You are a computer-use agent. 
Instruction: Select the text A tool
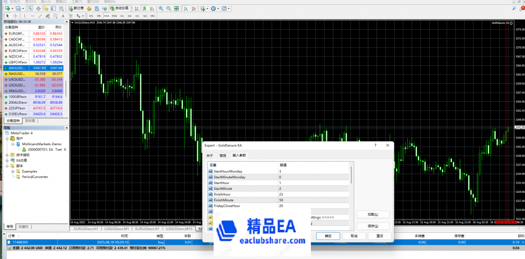click(63, 16)
